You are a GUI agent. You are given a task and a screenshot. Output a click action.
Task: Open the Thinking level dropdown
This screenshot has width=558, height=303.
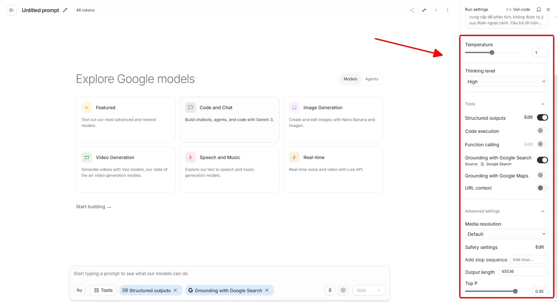506,82
